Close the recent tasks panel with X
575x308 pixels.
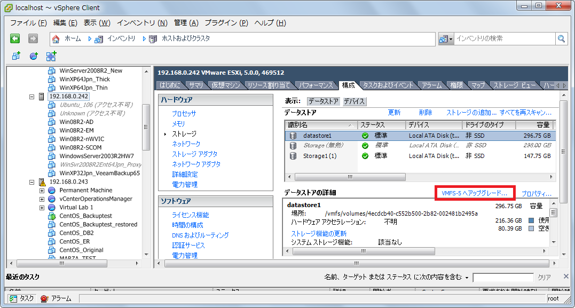tap(566, 277)
